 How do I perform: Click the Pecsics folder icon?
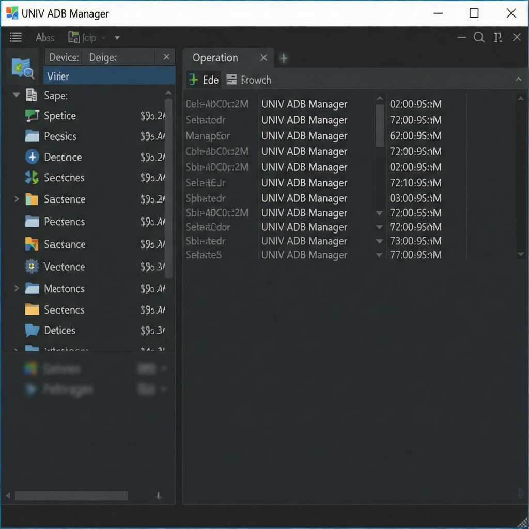click(x=32, y=136)
